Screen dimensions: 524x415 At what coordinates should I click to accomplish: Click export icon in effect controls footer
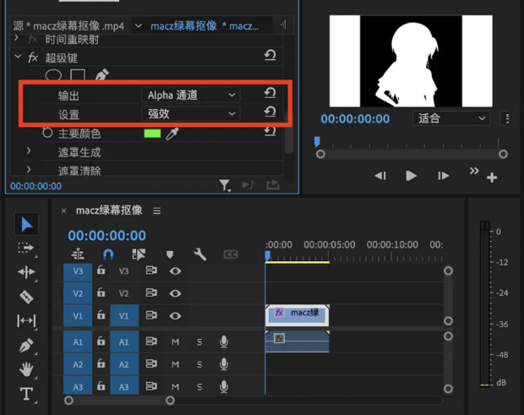273,184
